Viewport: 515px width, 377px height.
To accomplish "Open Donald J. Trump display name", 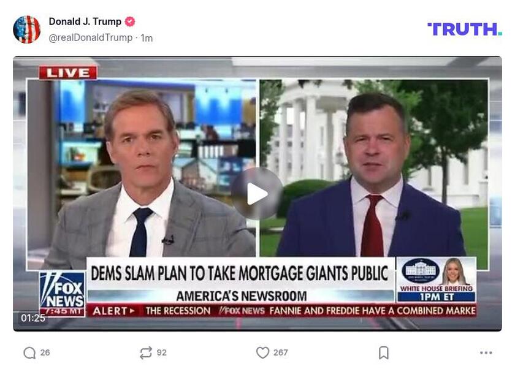I will pos(85,21).
